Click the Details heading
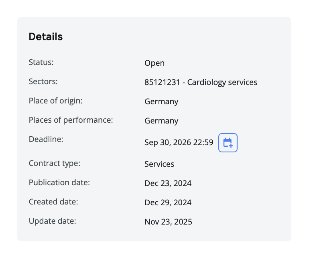The image size is (309, 255). click(46, 37)
